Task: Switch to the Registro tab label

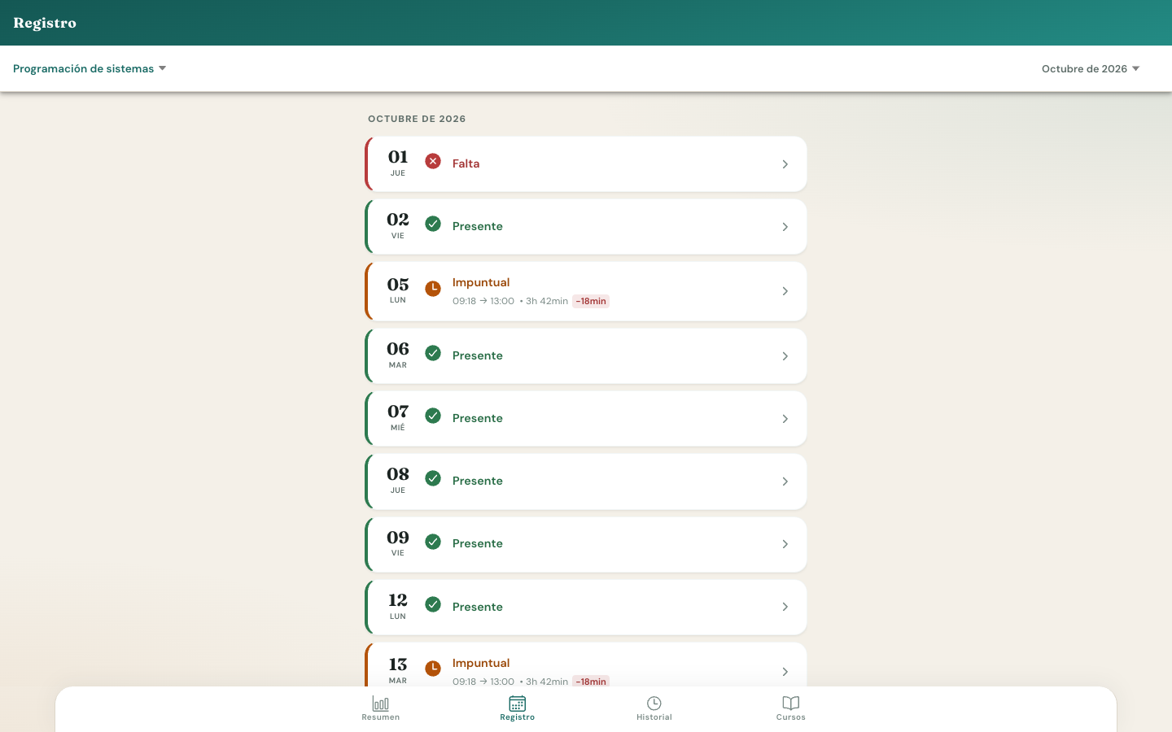Action: point(518,717)
